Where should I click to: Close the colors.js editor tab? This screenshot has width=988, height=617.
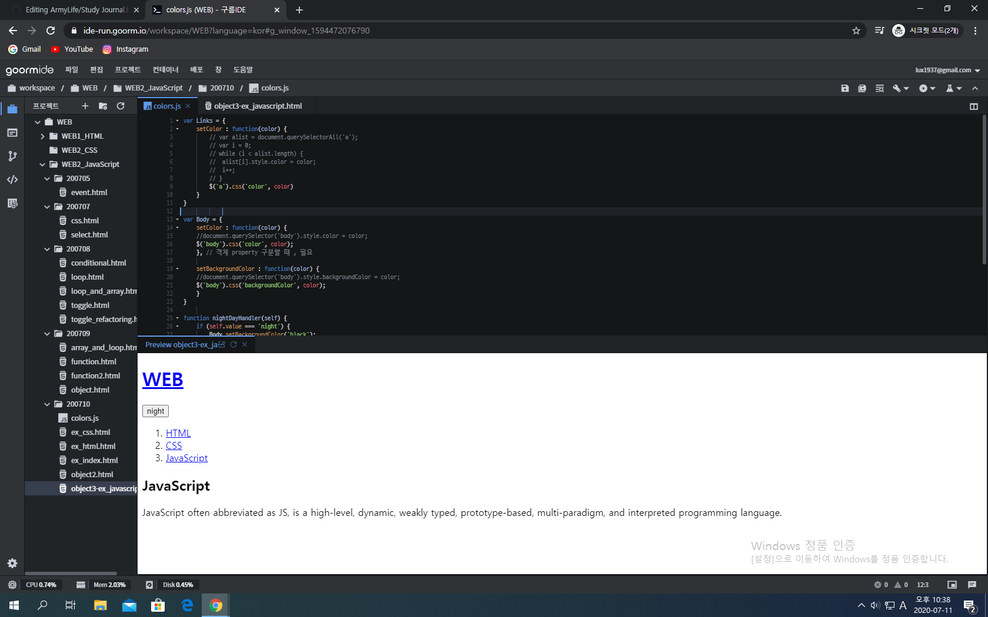[188, 106]
